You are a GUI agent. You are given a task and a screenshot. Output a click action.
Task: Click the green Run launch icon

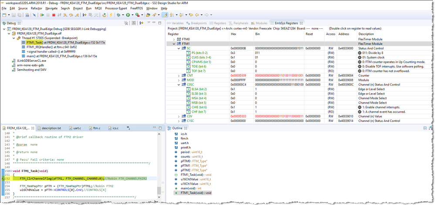click(x=128, y=15)
